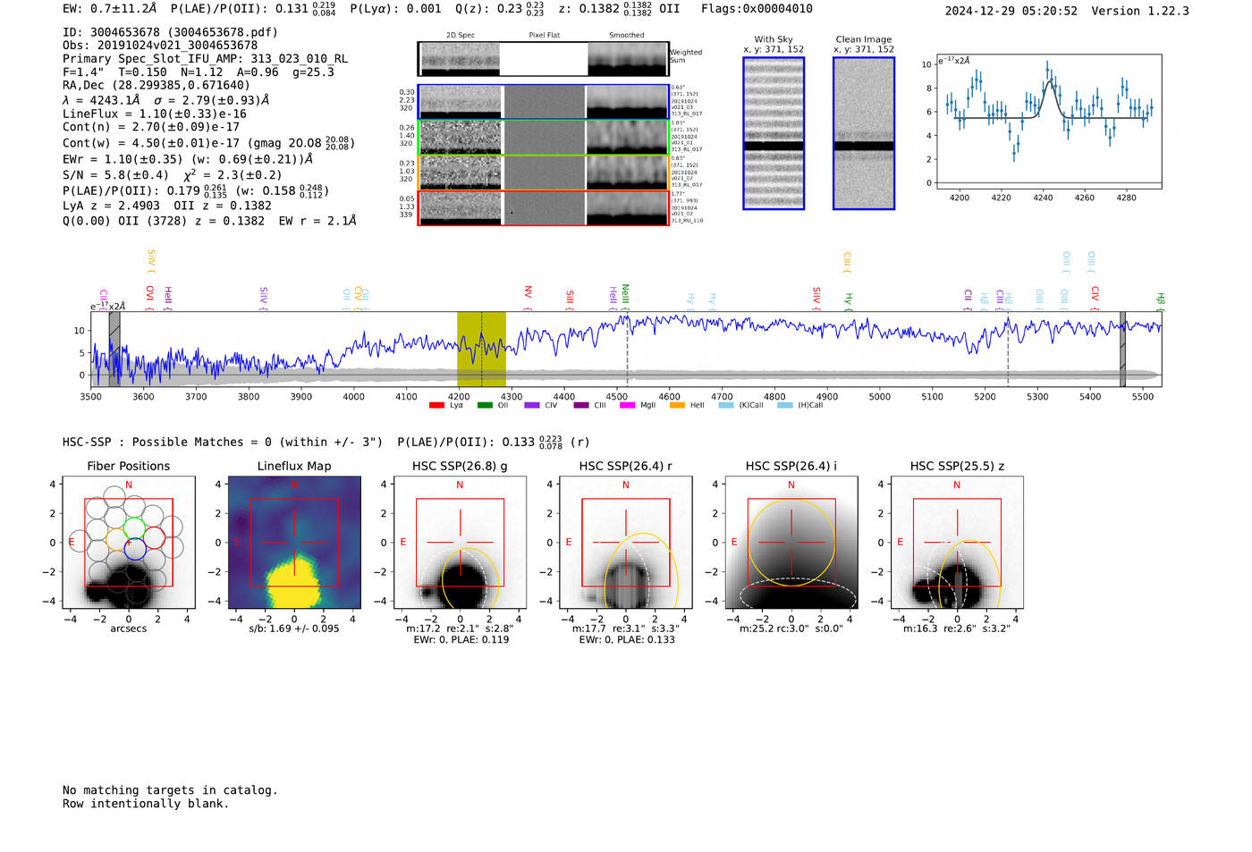Click the s/b: 1.69 +/- 0.095 caption

click(x=294, y=628)
